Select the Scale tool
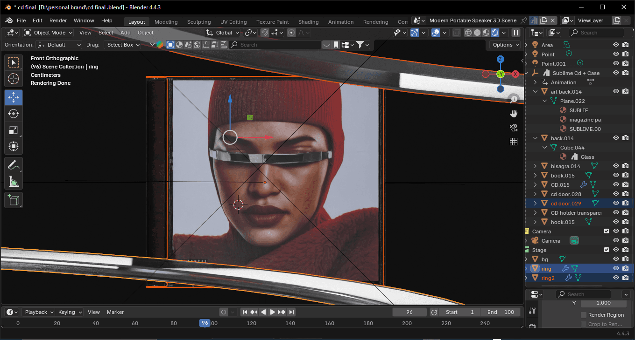Image resolution: width=635 pixels, height=340 pixels. click(x=14, y=130)
